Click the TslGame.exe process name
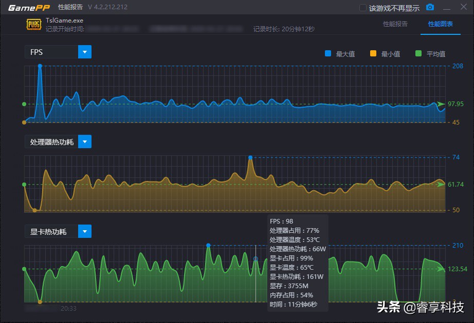 63,19
